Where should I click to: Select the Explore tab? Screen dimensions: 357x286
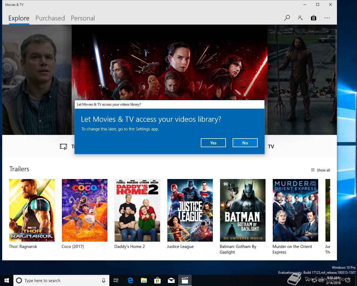click(19, 18)
